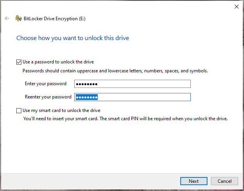Focus the Enter your password field
This screenshot has height=191, width=244.
132,84
